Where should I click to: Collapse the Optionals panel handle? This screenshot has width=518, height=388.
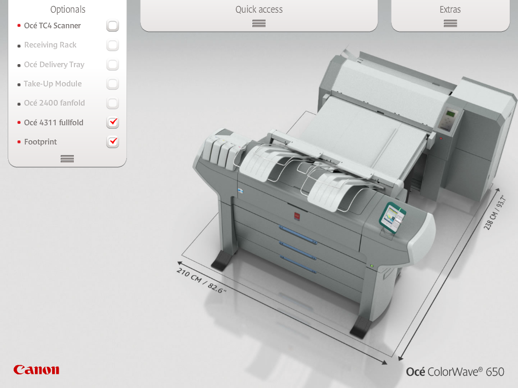[x=67, y=159]
